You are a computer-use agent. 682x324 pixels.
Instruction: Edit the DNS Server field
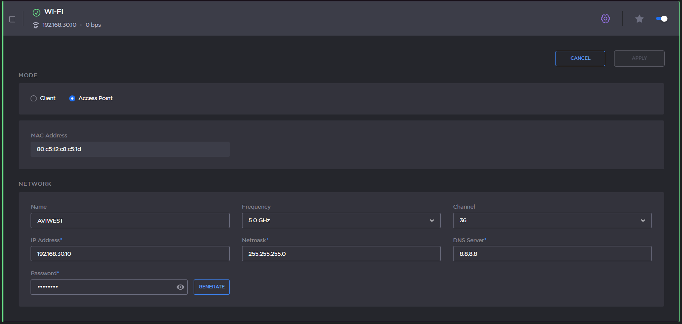coord(552,254)
